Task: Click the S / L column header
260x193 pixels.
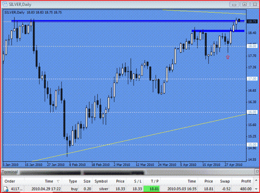Action: pos(137,181)
